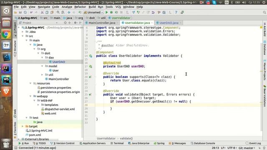Open the Maven Projects side panel
The width and height of the screenshot is (267, 150).
pos(264,70)
